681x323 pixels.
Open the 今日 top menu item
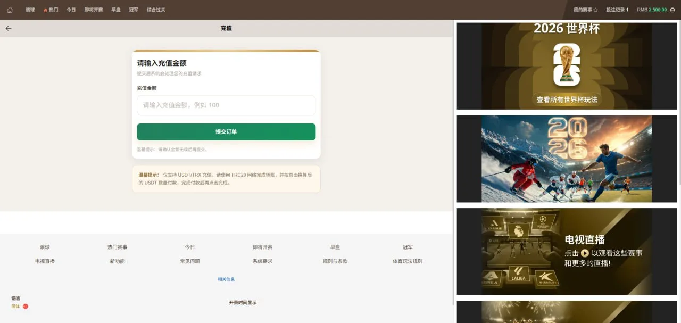coord(71,10)
